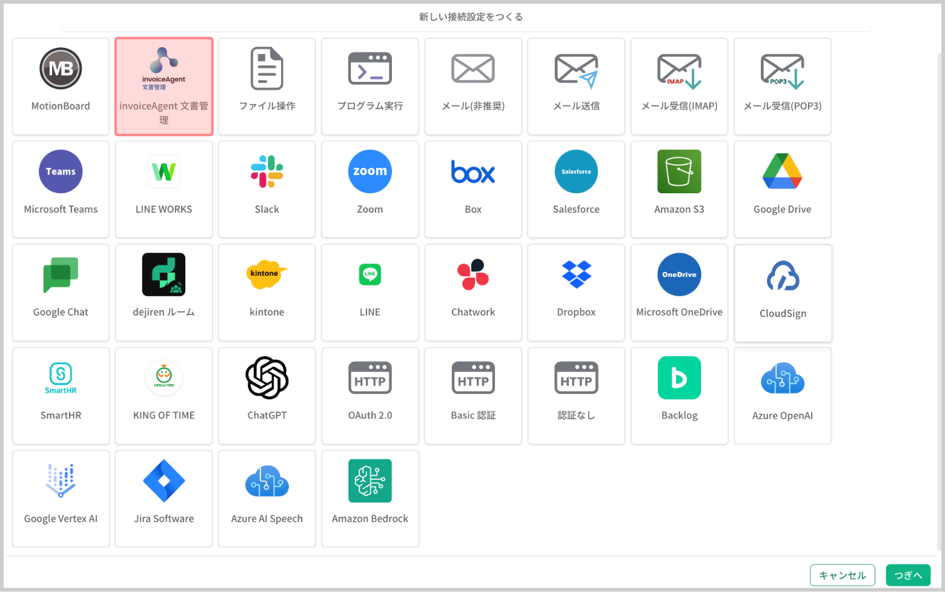This screenshot has height=592, width=945.
Task: Pick the Amazon S3 bucket icon
Action: click(679, 171)
